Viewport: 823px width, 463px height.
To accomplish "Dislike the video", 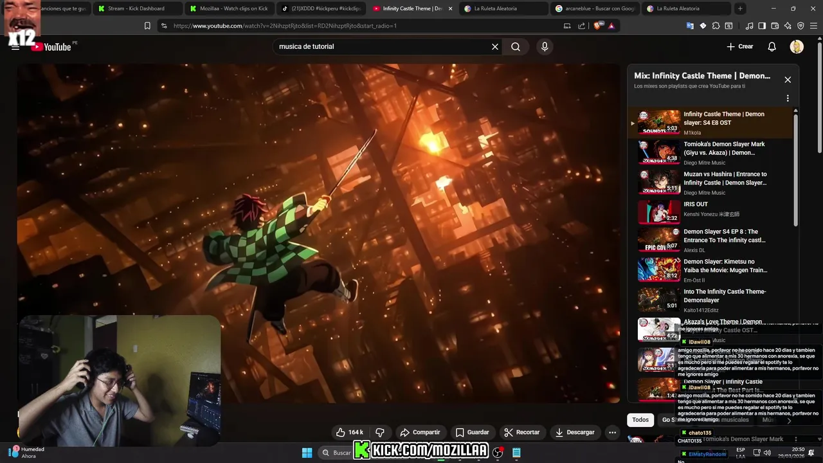I will tap(380, 432).
